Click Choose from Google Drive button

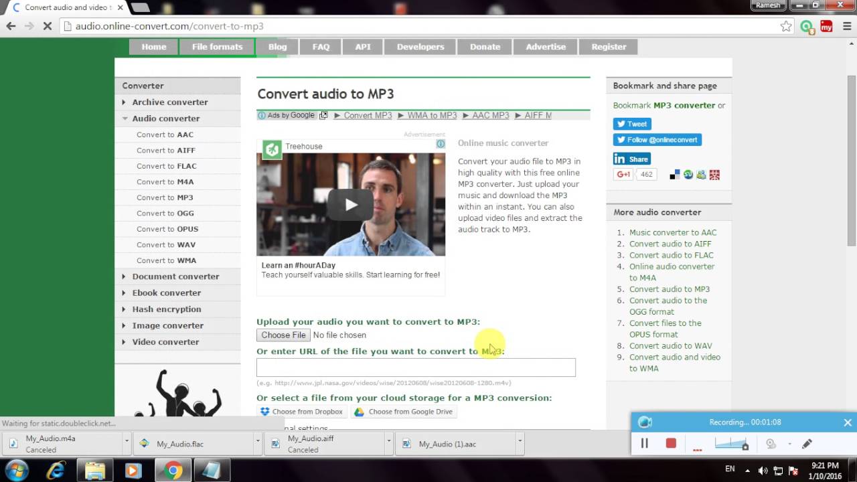click(404, 412)
